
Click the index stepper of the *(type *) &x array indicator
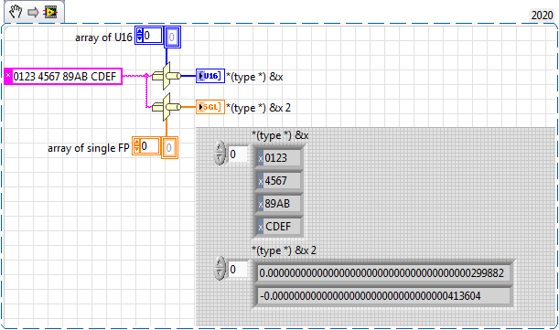[220, 154]
